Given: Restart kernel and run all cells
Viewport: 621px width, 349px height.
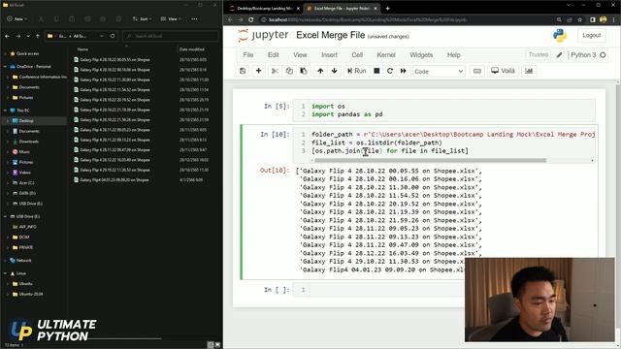Looking at the screenshot, I should point(404,71).
